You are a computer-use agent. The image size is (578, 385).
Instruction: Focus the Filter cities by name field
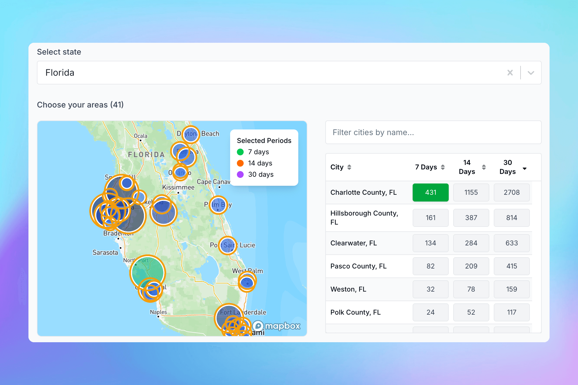433,132
